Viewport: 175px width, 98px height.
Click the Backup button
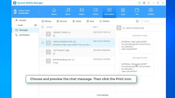(x=46, y=21)
